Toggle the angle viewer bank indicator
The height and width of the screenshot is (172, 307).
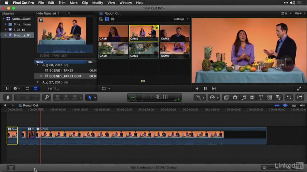(143, 81)
